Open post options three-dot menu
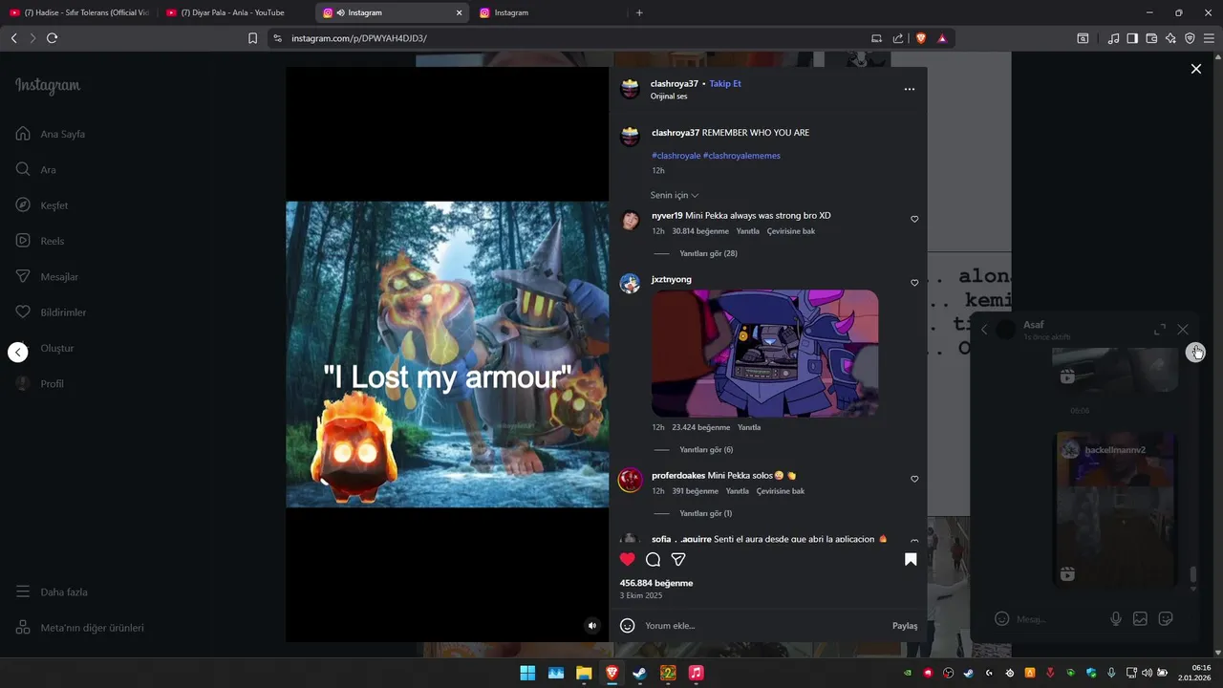This screenshot has height=688, width=1223. click(x=910, y=89)
